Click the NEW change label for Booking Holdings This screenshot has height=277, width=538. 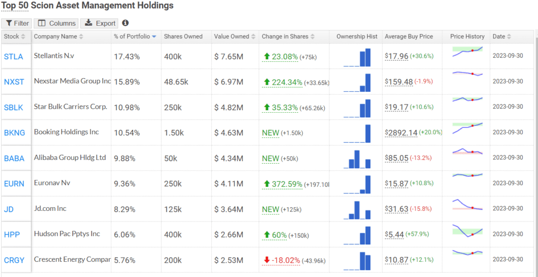271,133
